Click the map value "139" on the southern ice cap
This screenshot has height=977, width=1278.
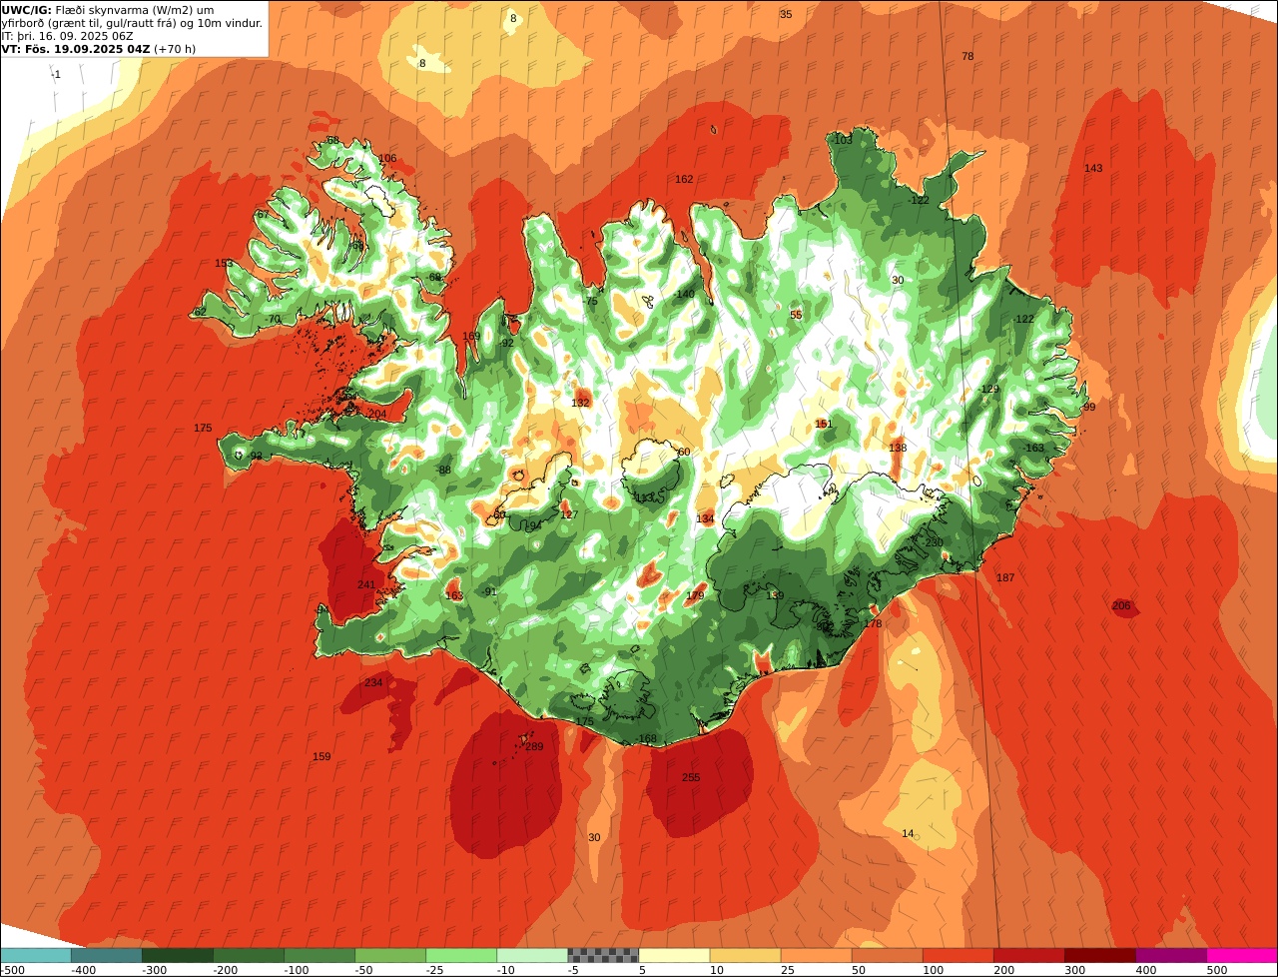click(x=775, y=594)
